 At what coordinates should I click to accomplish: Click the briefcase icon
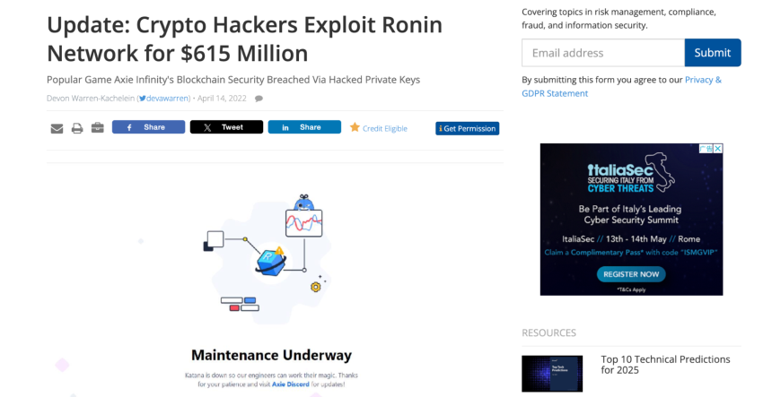[x=98, y=128]
